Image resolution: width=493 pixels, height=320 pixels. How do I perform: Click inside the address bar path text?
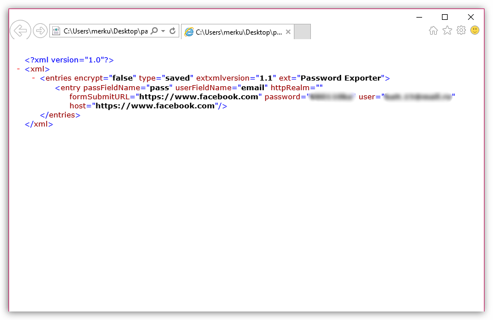click(105, 31)
